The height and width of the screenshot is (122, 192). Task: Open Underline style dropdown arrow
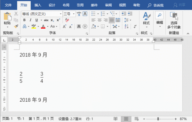[41, 20]
